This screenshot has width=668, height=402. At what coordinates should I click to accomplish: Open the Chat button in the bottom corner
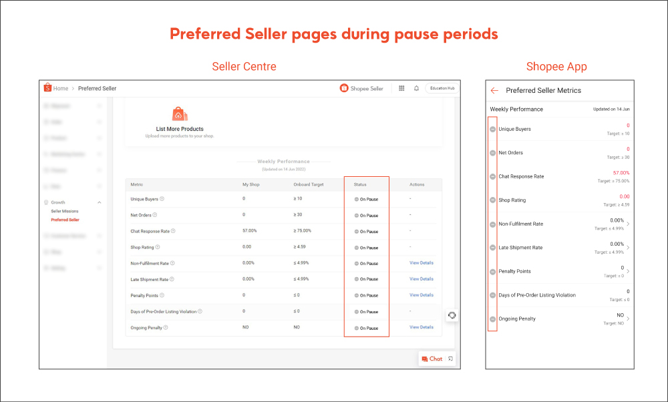point(434,358)
